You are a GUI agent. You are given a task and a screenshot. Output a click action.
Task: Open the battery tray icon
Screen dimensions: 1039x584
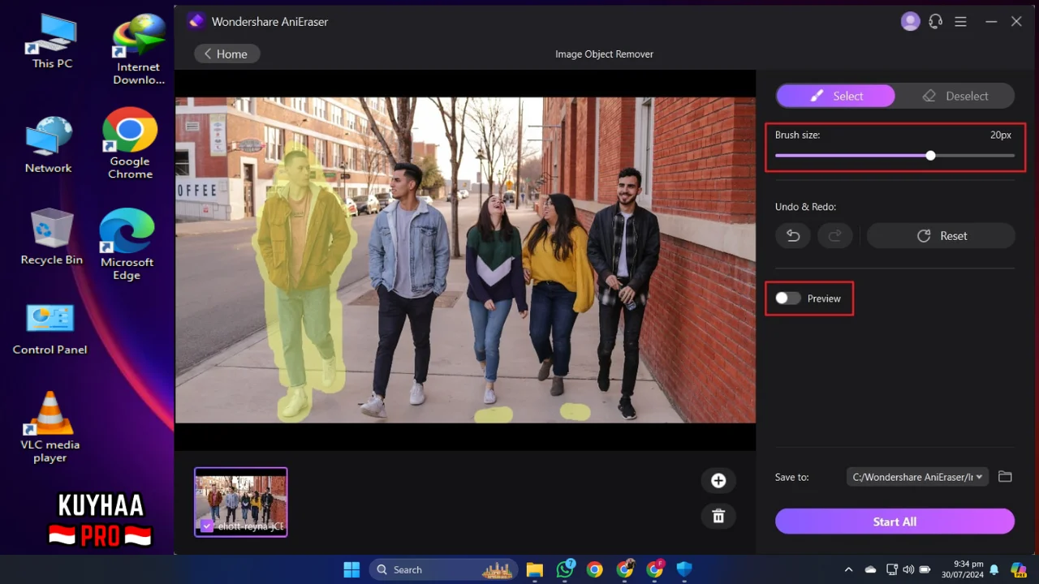point(925,569)
